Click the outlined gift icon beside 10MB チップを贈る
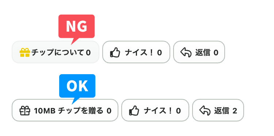This screenshot has width=274, height=136. 24,111
